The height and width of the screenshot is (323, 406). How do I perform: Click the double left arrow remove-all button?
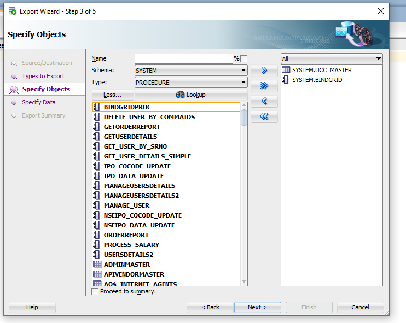(x=264, y=116)
